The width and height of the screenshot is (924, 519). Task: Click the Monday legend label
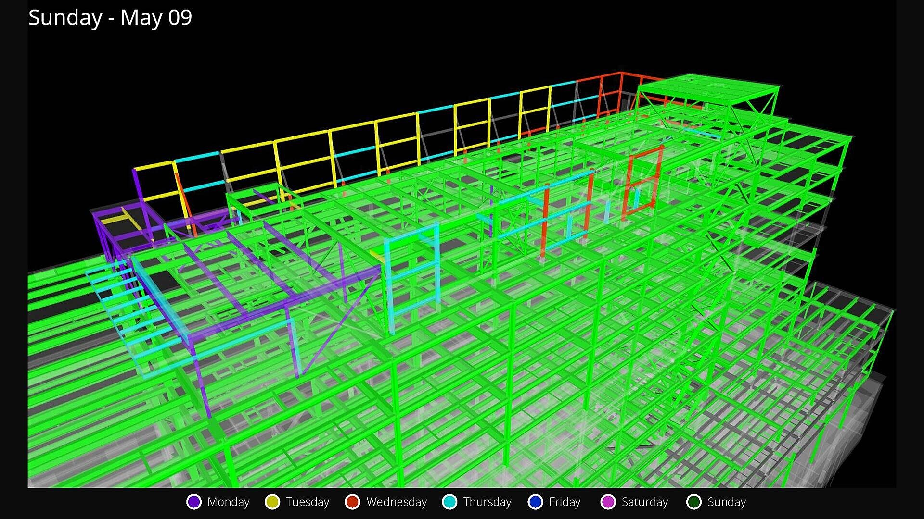(x=228, y=502)
